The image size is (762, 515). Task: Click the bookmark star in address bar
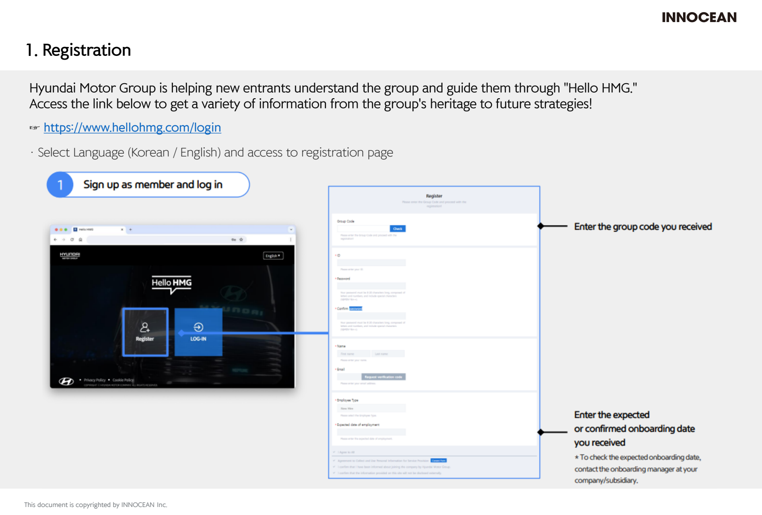click(x=241, y=240)
